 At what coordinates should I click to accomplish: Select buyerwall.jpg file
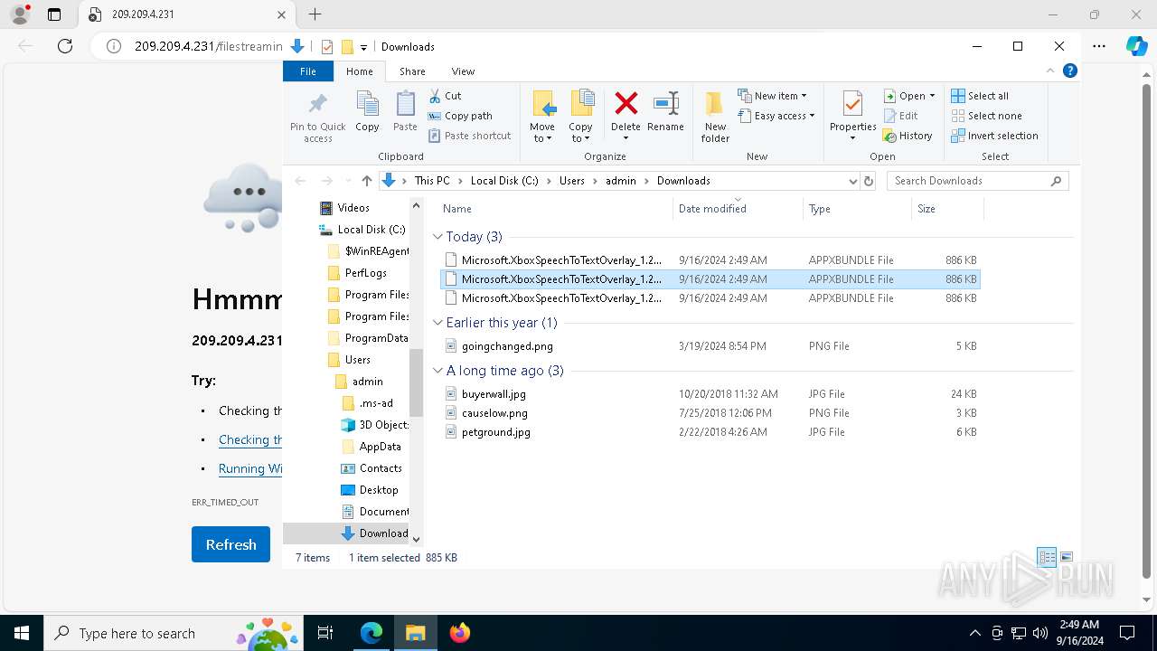tap(494, 394)
